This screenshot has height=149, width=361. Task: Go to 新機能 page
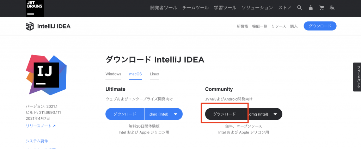pos(242,26)
